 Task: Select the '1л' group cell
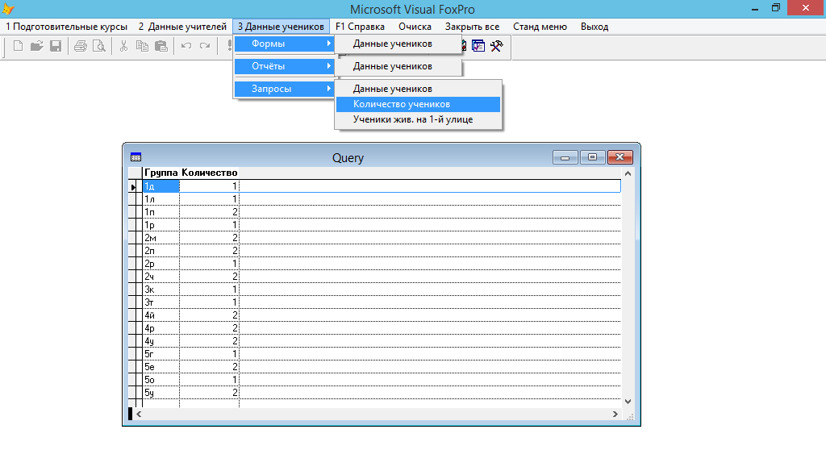pos(161,199)
